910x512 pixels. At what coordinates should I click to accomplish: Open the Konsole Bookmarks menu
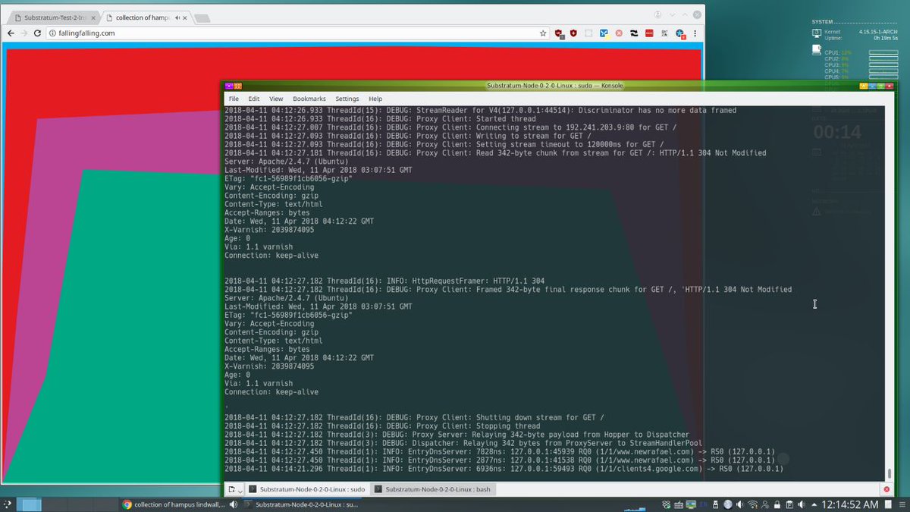pyautogui.click(x=309, y=99)
